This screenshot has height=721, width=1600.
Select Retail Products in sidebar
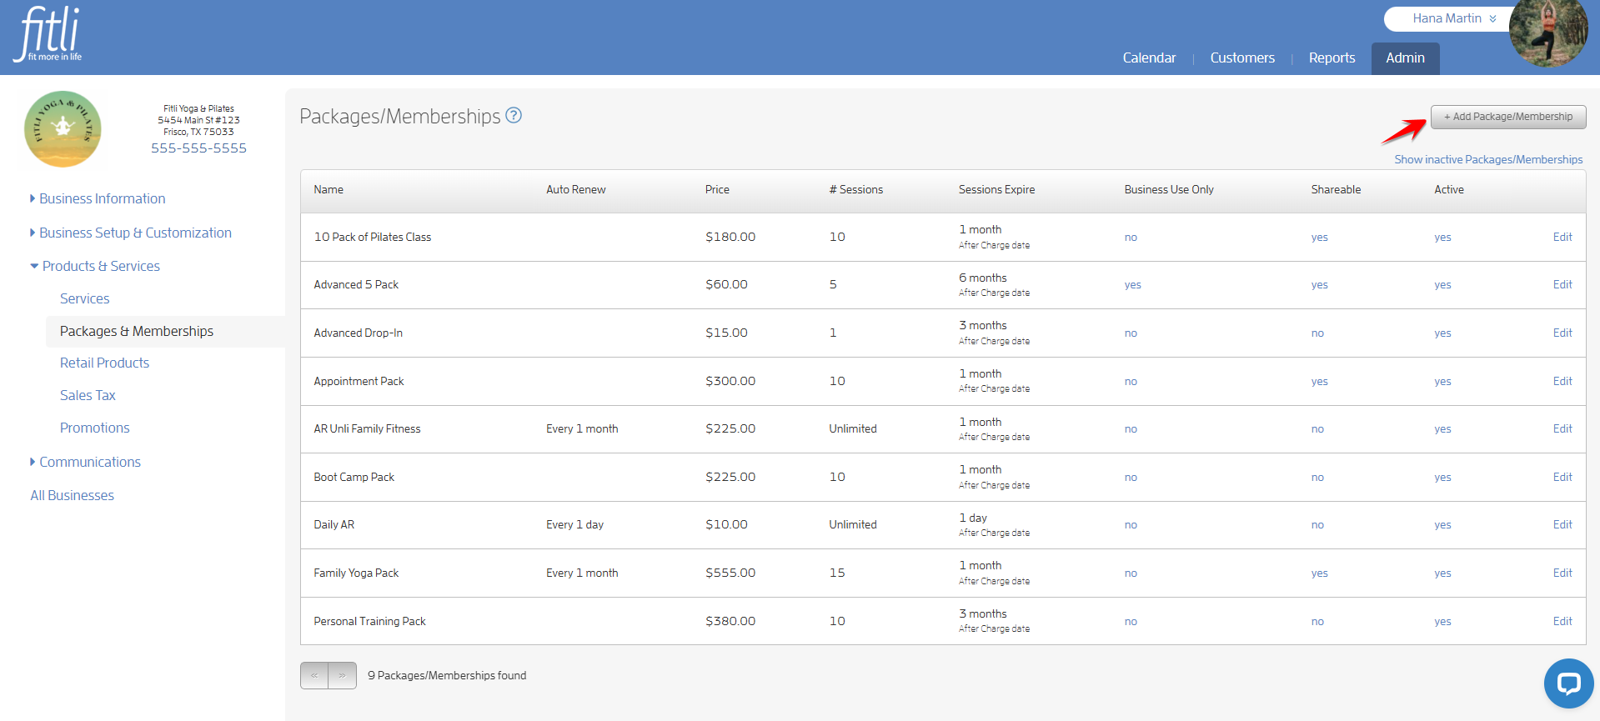point(104,363)
